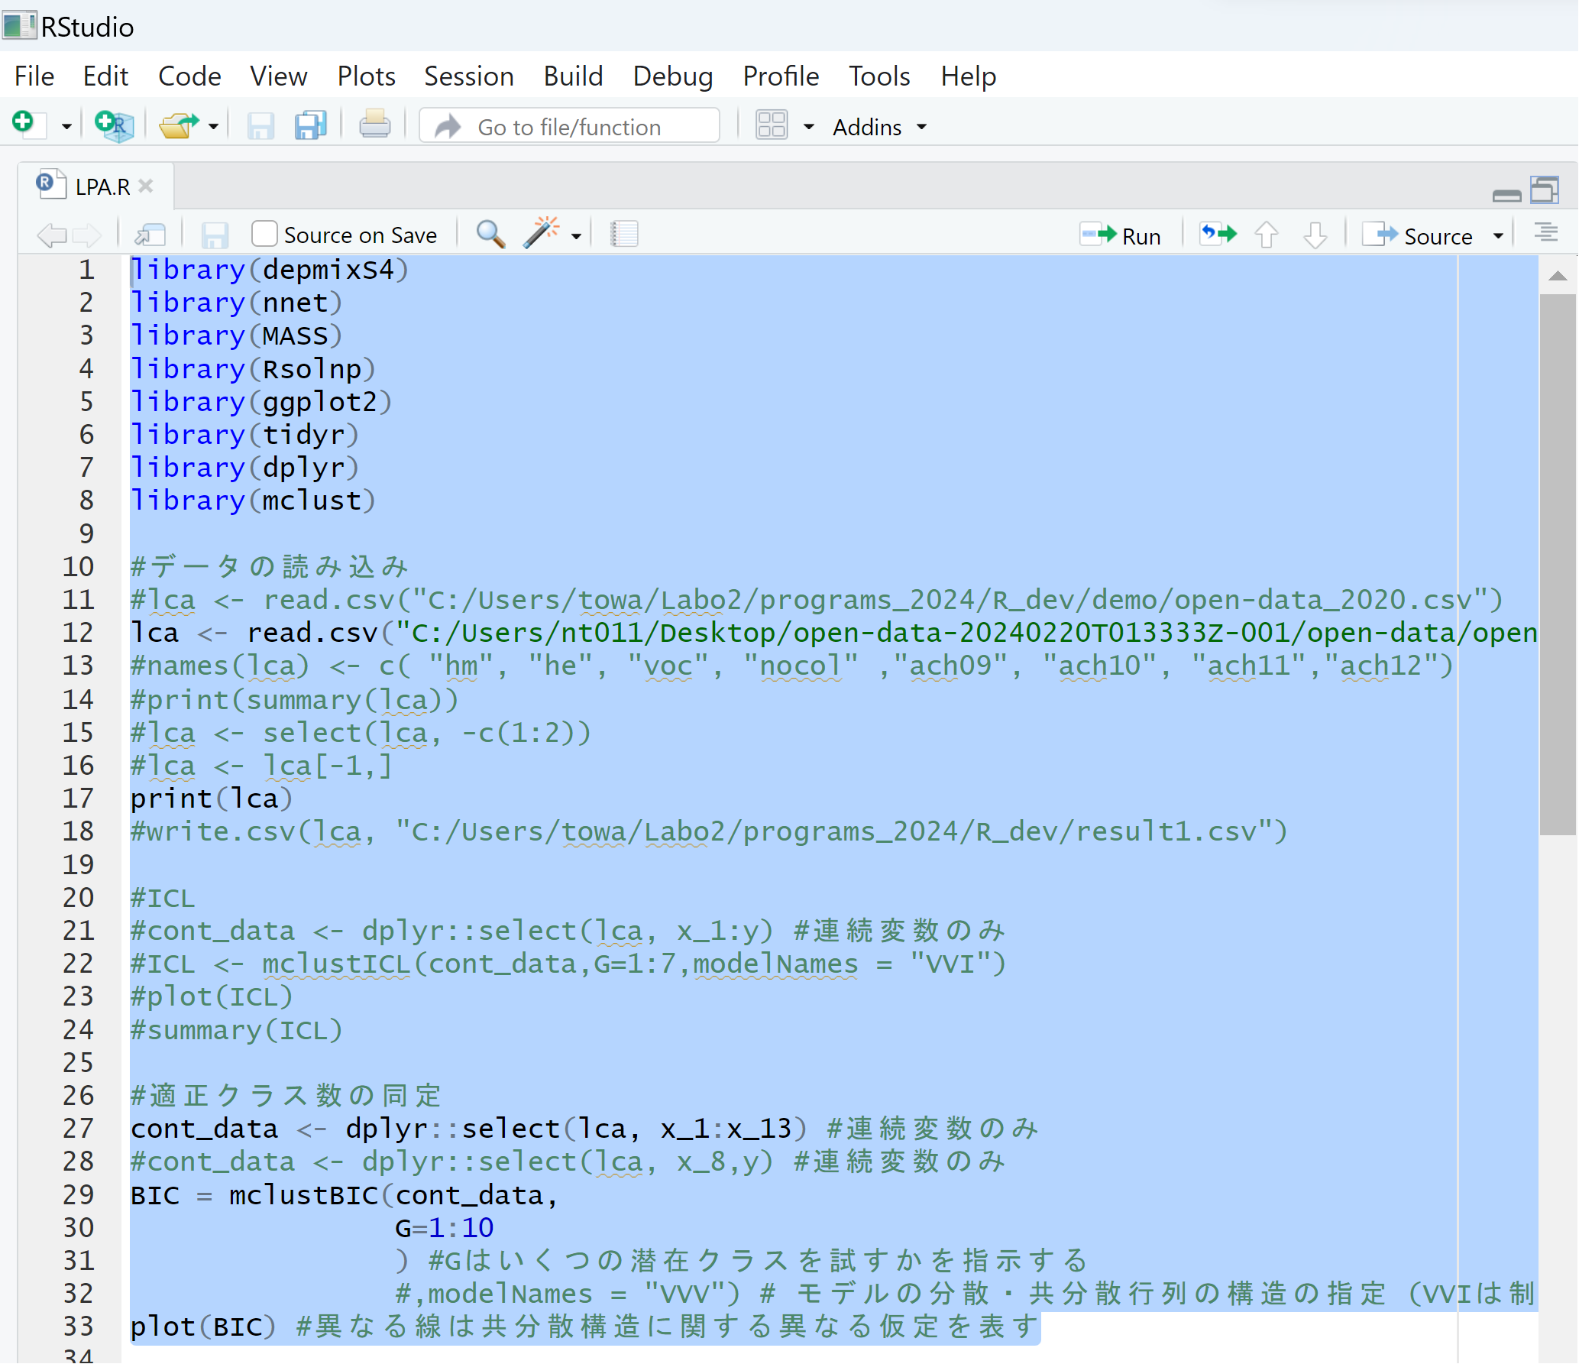Viewport: 1579px width, 1364px height.
Task: Switch to the LPA.R tab
Action: [102, 186]
